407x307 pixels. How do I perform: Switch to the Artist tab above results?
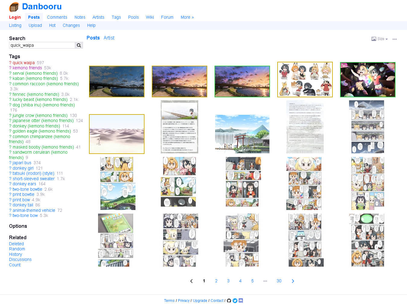pyautogui.click(x=109, y=38)
